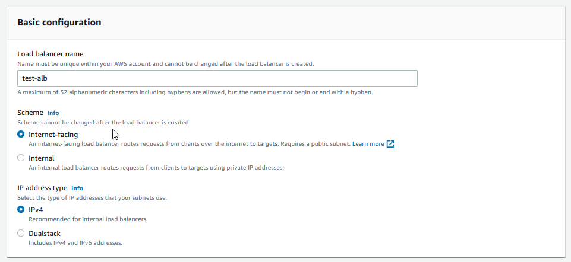Click the 'IP address type' section label
Image resolution: width=571 pixels, height=262 pixels.
click(x=42, y=188)
